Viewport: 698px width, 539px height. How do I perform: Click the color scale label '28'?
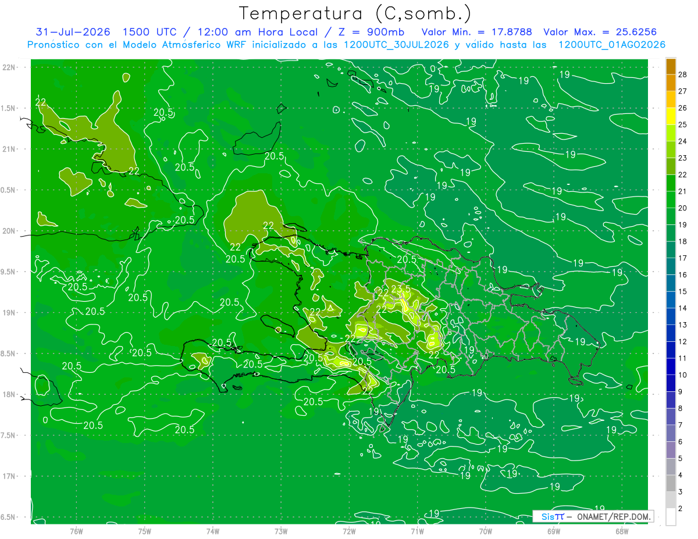pos(683,74)
